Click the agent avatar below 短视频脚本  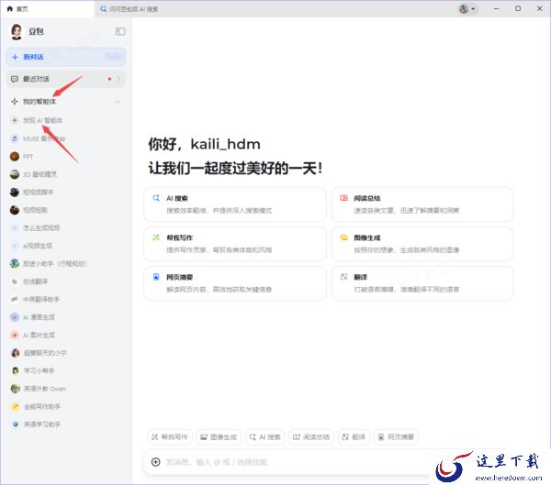(15, 210)
